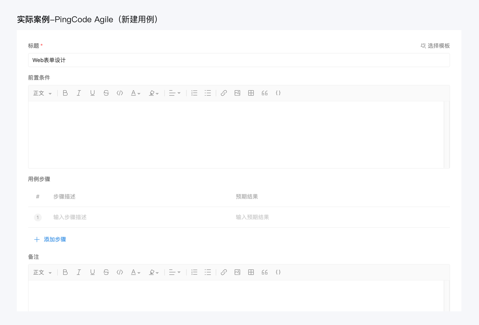Open text alignment menu in 备注 toolbar
The width and height of the screenshot is (479, 325).
[x=175, y=272]
